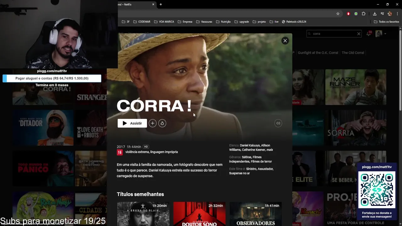The width and height of the screenshot is (402, 226).
Task: Open Chrome downloads
Action: pos(375,14)
